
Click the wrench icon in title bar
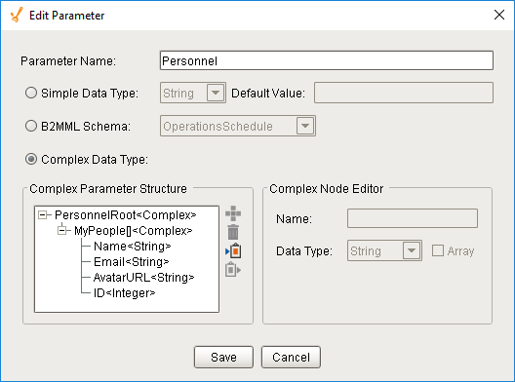pos(16,15)
